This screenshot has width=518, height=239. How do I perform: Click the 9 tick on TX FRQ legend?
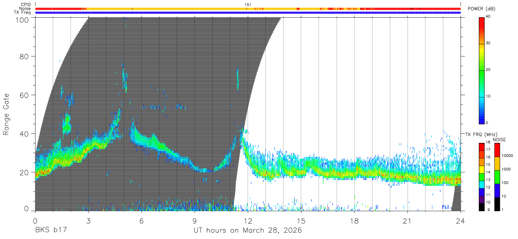488,209
